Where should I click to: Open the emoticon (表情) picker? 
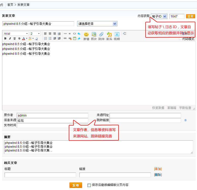[x=86, y=36]
